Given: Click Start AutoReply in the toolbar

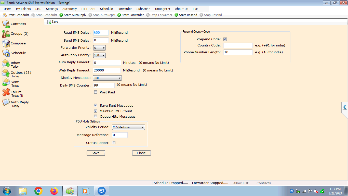Looking at the screenshot, I should [x=73, y=15].
